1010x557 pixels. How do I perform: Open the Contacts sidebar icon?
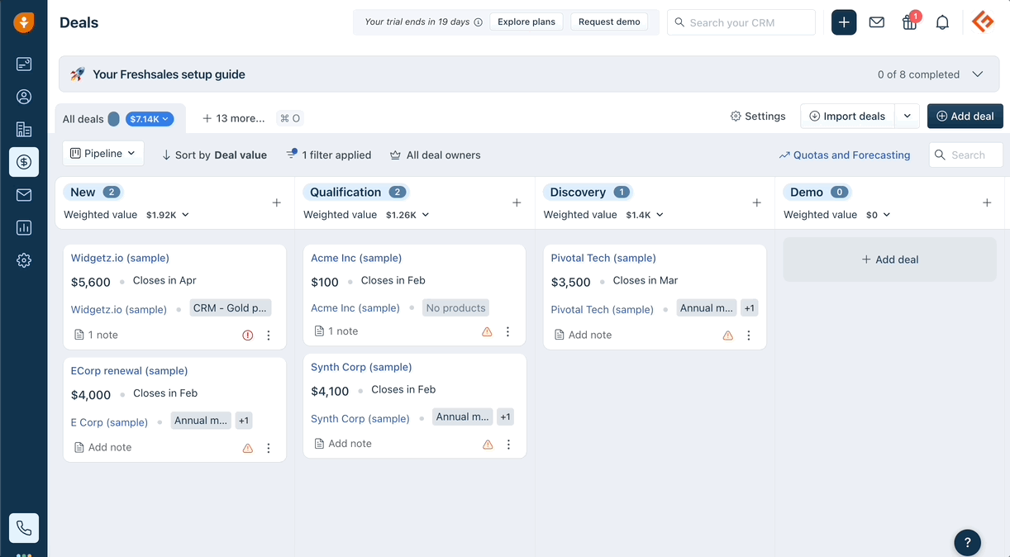pos(24,97)
